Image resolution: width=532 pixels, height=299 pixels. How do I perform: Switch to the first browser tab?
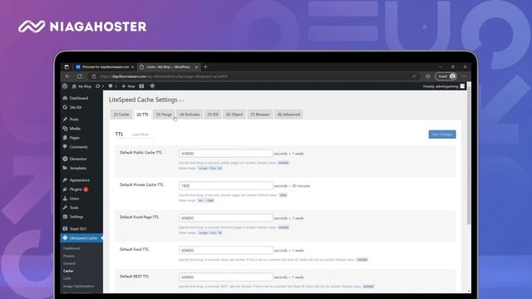[x=105, y=66]
